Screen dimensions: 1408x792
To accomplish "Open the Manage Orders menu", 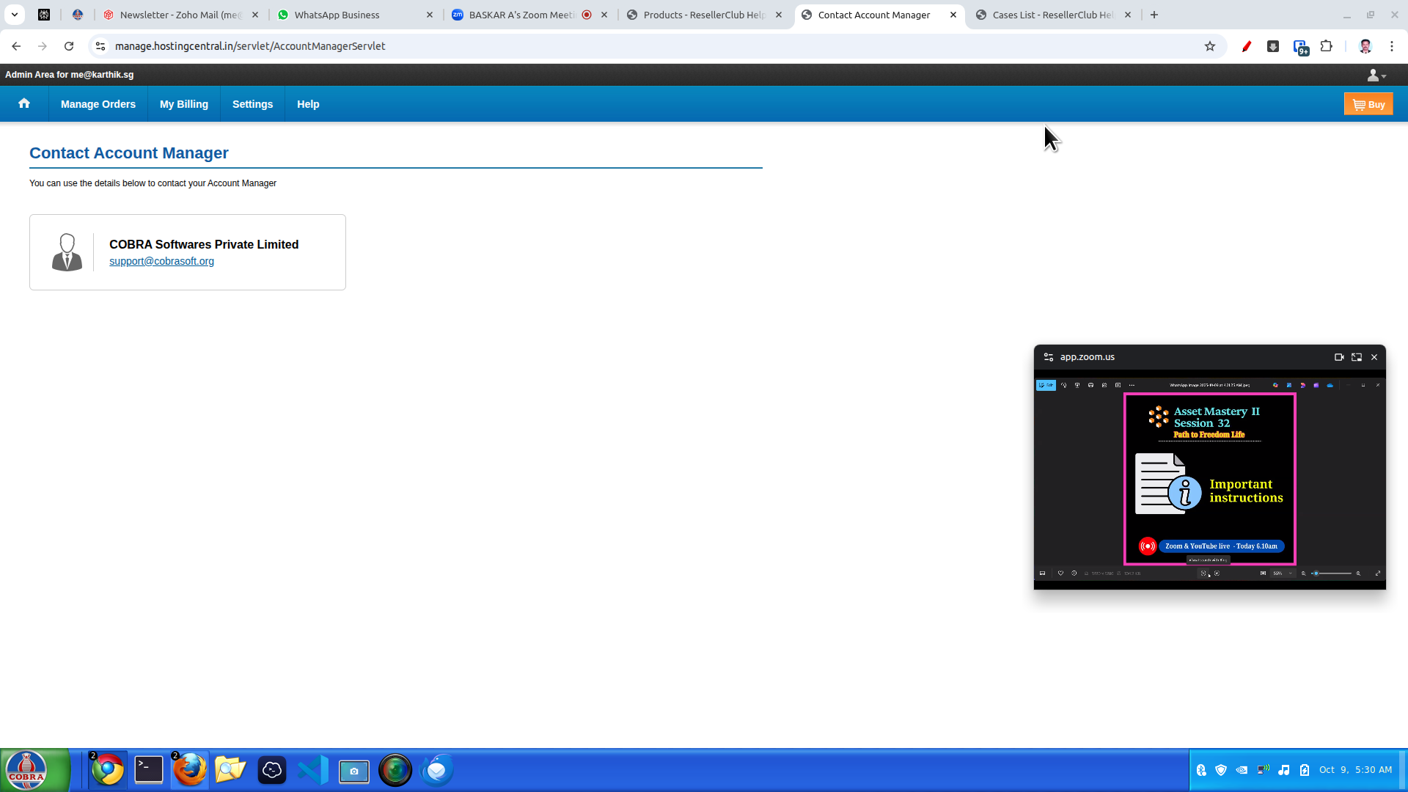I will point(98,104).
